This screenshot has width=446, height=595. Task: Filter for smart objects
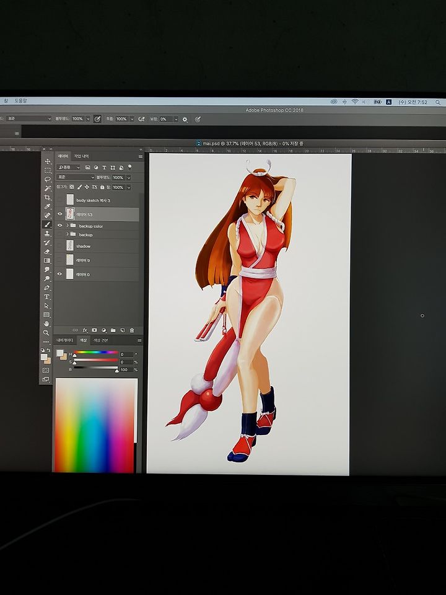pos(121,168)
